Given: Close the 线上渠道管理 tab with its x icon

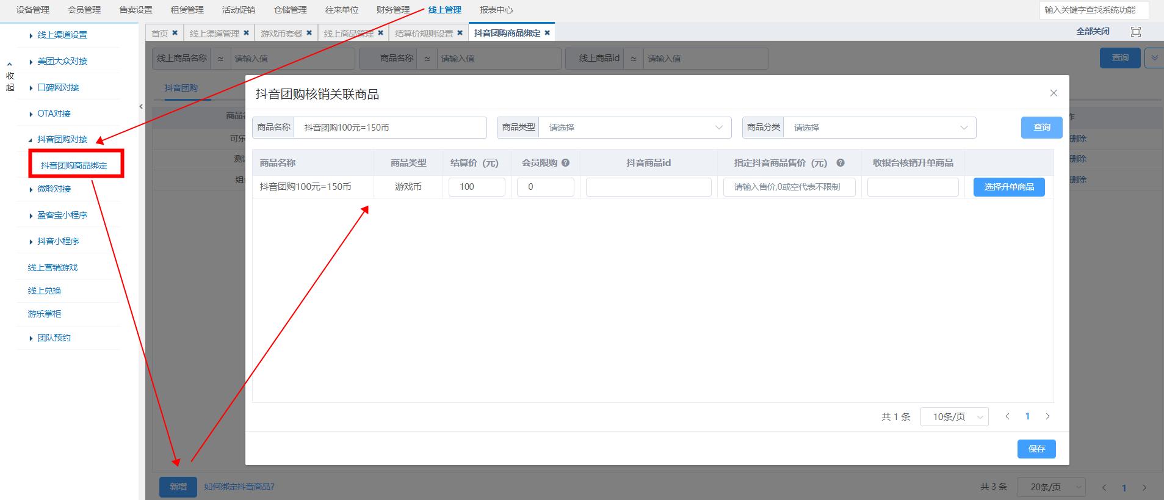Looking at the screenshot, I should tap(246, 33).
